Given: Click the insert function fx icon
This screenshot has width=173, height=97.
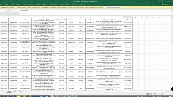Looking at the screenshot, I should click(18, 11).
